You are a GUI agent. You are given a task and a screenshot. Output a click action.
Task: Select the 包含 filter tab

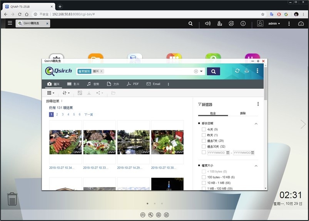pos(213,113)
